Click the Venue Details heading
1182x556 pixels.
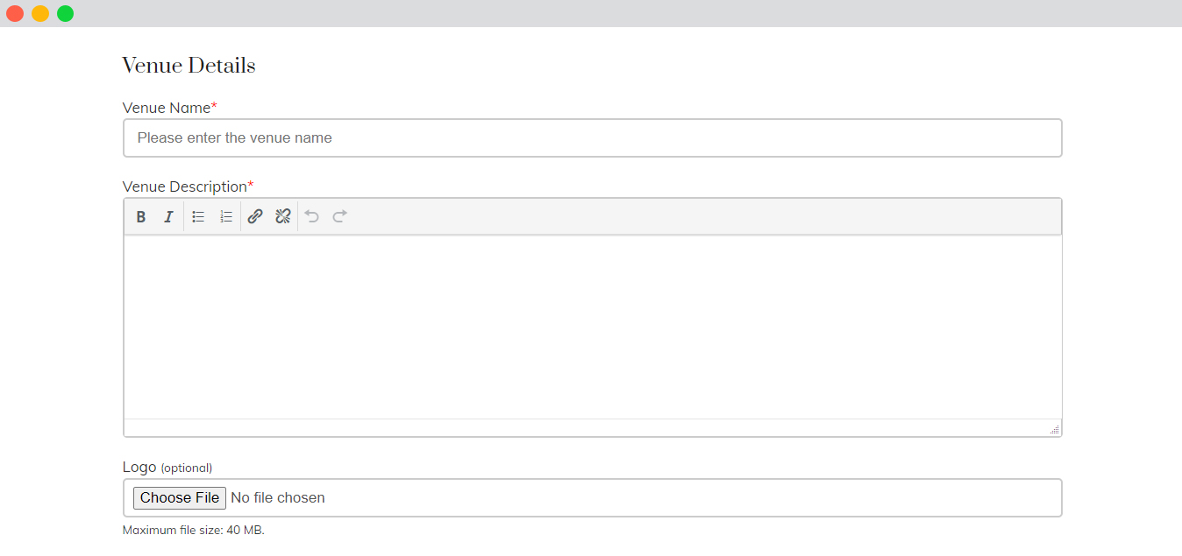tap(189, 66)
